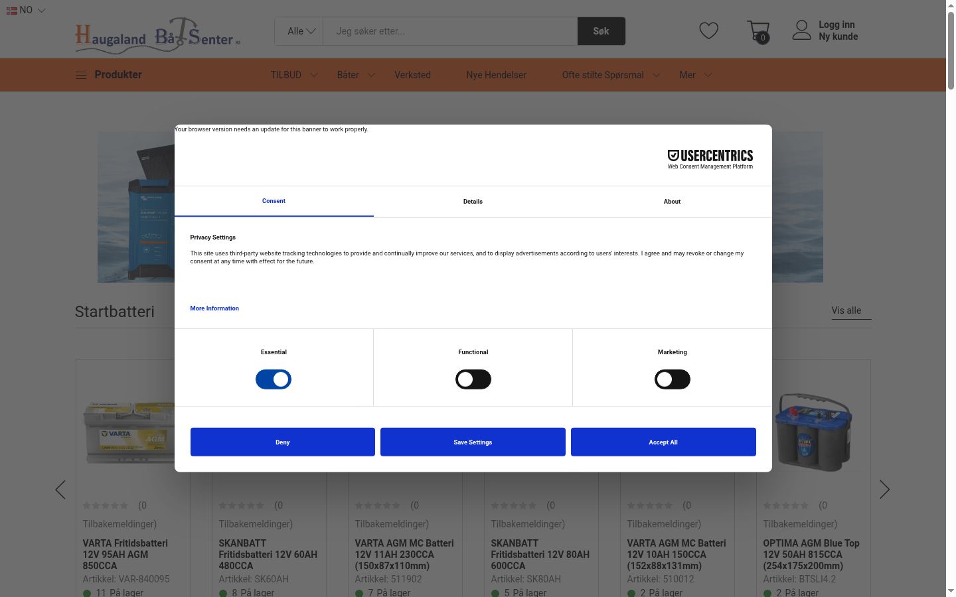Click the 'Artikkel: VAR-840095' text
The image size is (956, 597).
(126, 579)
